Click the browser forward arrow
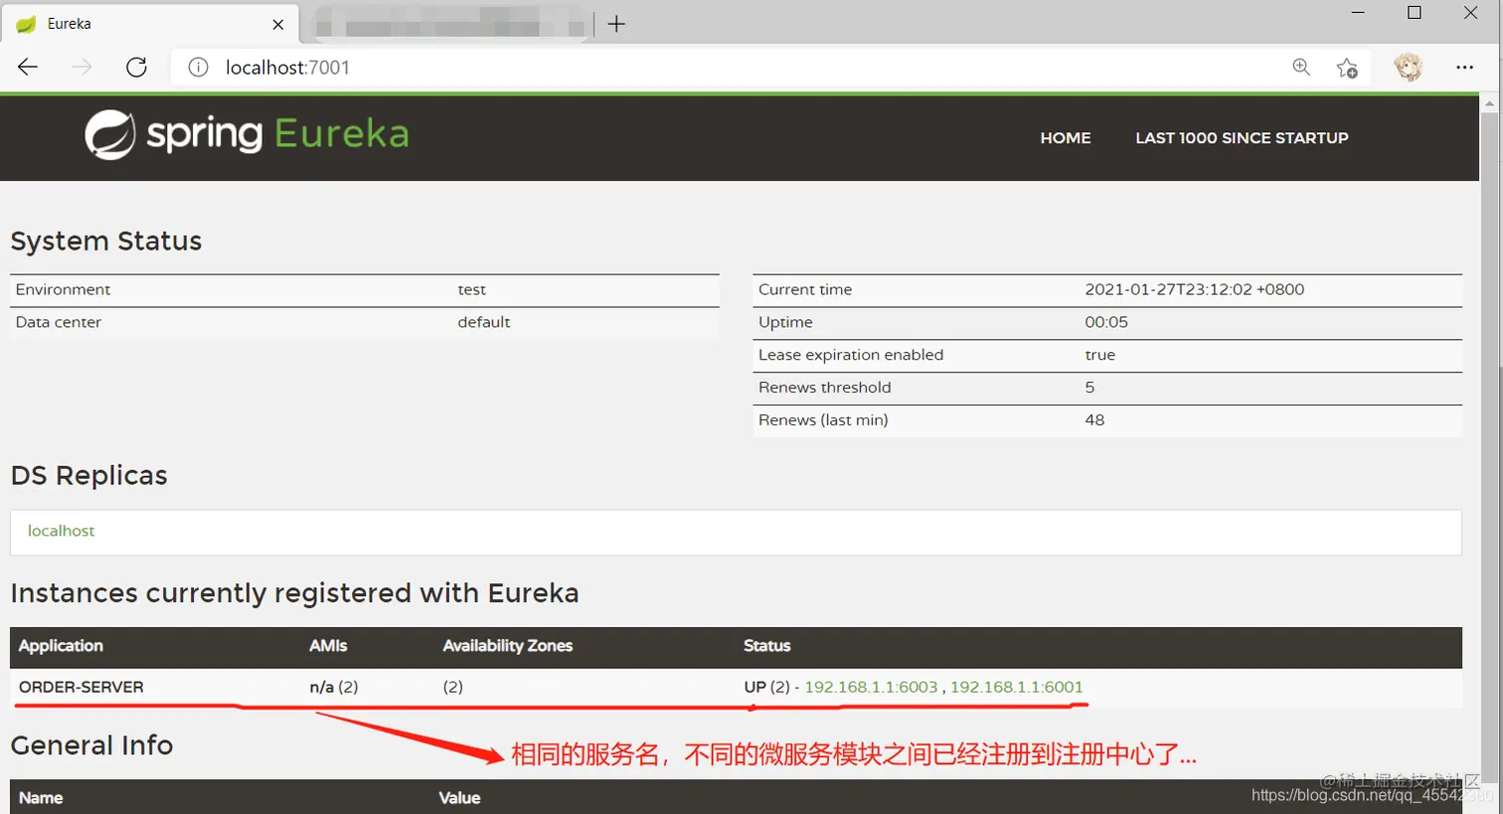Image resolution: width=1503 pixels, height=814 pixels. (83, 67)
